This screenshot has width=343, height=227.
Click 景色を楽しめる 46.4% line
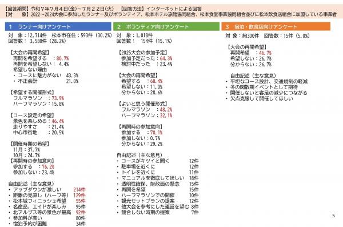pyautogui.click(x=38, y=121)
